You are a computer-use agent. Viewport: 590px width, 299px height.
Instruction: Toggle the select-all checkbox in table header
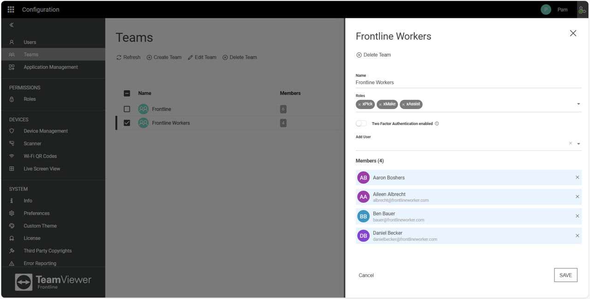[127, 93]
